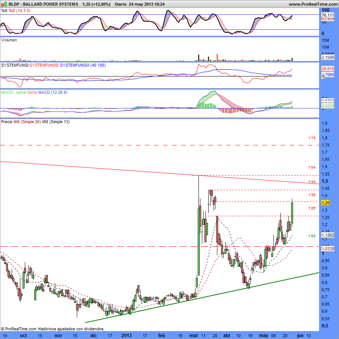Image resolution: width=339 pixels, height=339 pixels.
Task: Click the red 1'26 level annotation
Action: tap(312, 208)
